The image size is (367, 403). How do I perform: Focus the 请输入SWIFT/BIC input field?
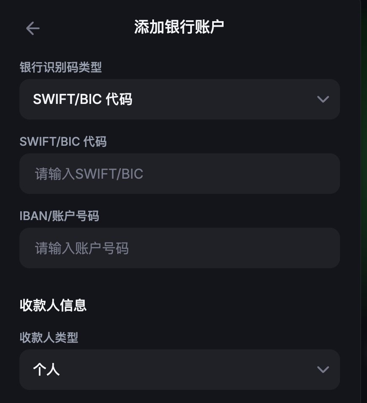click(x=180, y=174)
